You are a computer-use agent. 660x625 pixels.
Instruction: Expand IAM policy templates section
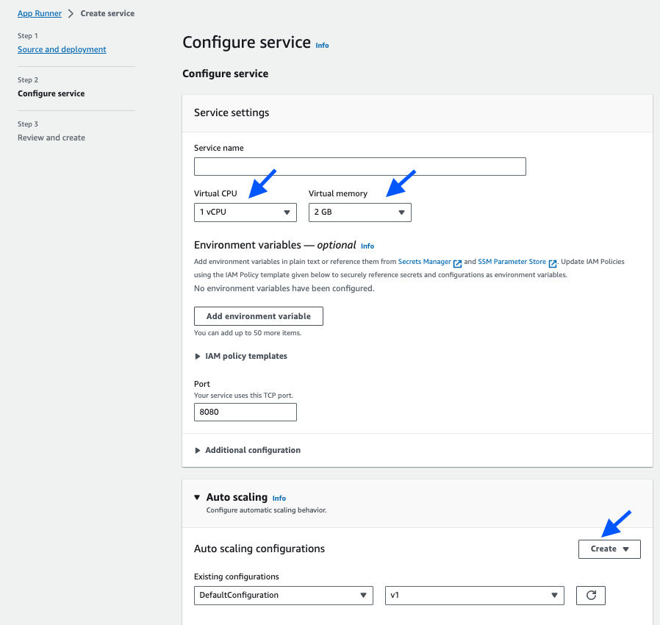click(241, 356)
